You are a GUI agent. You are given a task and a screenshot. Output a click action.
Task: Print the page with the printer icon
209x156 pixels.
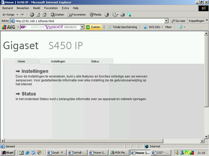[x=123, y=15]
